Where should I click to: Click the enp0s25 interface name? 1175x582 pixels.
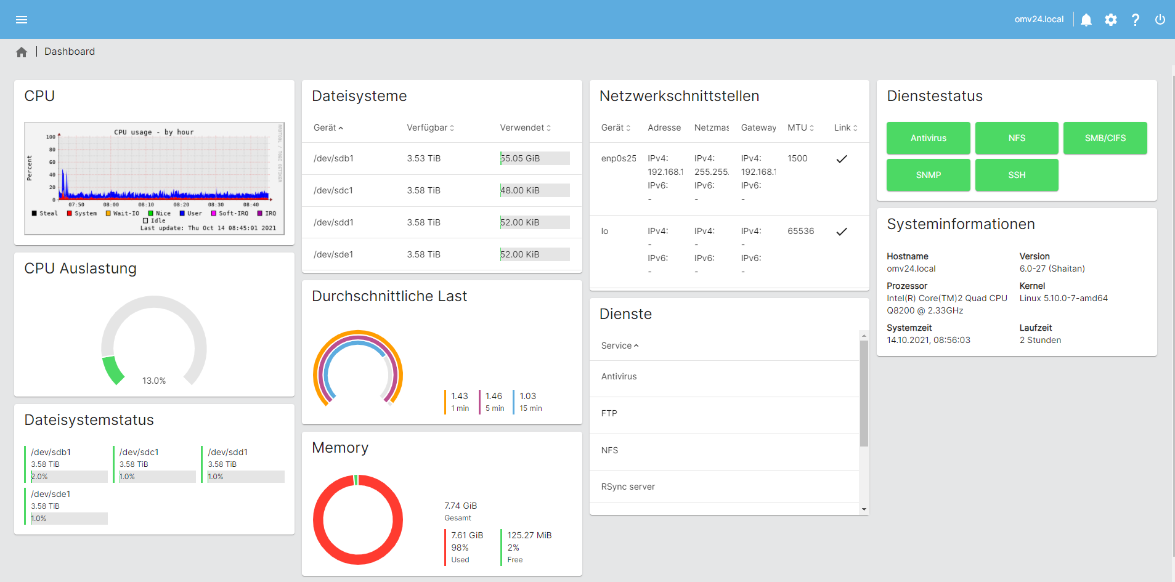(x=619, y=158)
